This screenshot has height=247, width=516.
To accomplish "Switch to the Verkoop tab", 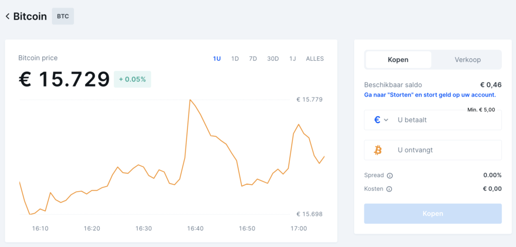I will point(468,60).
